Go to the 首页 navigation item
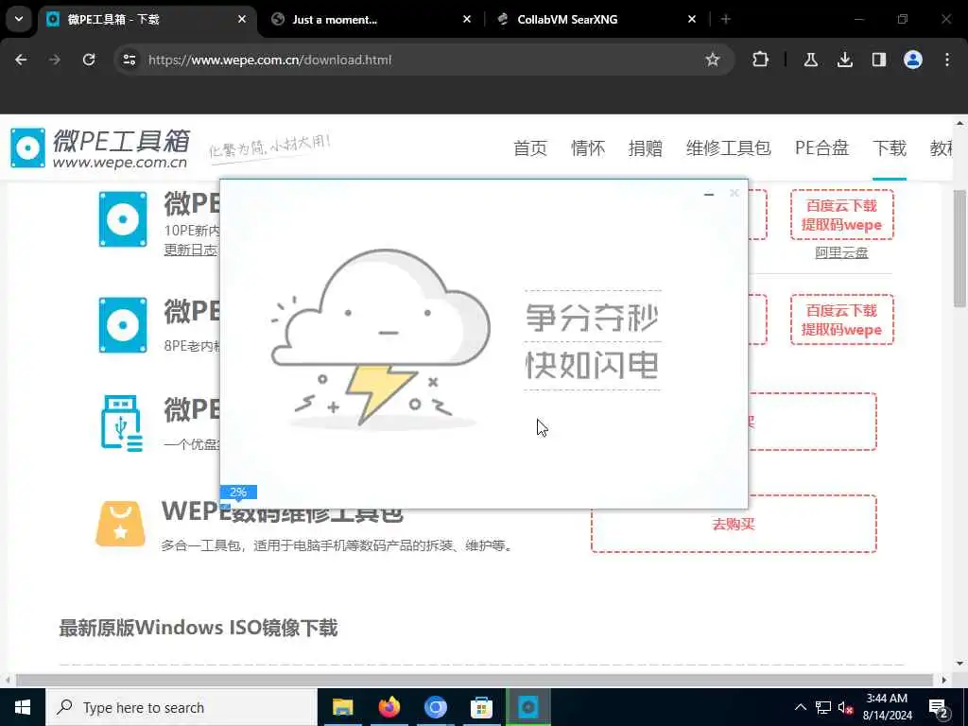 [x=530, y=148]
